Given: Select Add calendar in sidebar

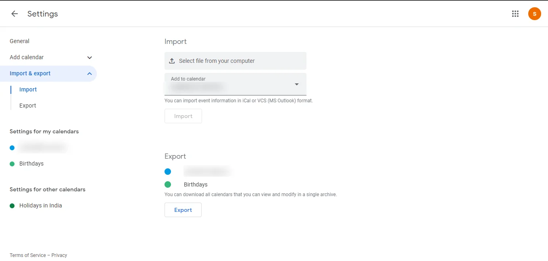Looking at the screenshot, I should click(27, 57).
